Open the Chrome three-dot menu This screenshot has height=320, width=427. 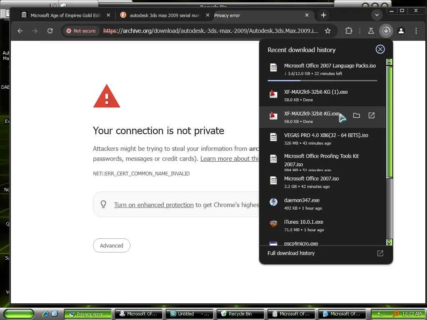click(x=416, y=31)
